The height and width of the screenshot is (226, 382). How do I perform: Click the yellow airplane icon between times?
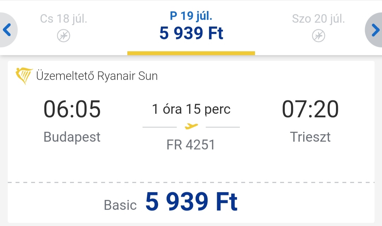click(191, 126)
